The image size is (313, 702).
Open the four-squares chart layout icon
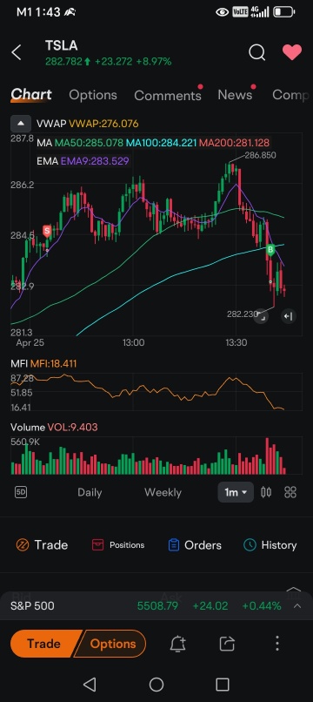(290, 492)
